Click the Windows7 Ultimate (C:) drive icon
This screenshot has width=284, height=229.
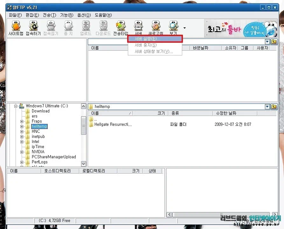(22, 106)
